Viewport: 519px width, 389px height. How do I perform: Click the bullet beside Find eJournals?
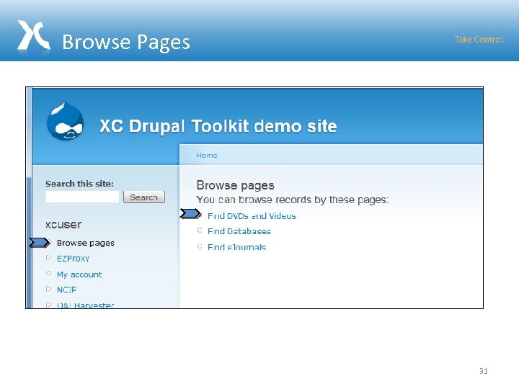click(200, 246)
